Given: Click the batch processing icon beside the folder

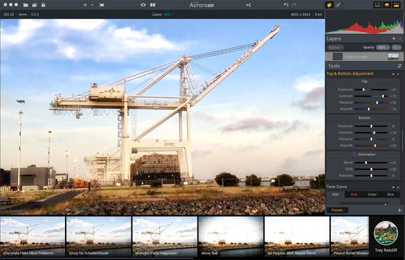Looking at the screenshot, I should pyautogui.click(x=34, y=5).
